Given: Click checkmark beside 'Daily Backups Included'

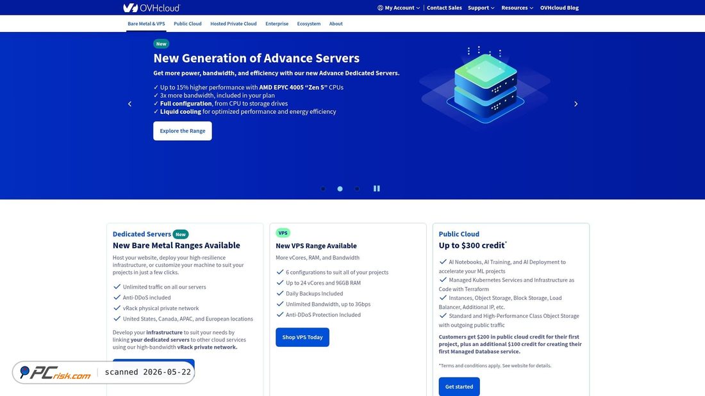Looking at the screenshot, I should pos(280,293).
